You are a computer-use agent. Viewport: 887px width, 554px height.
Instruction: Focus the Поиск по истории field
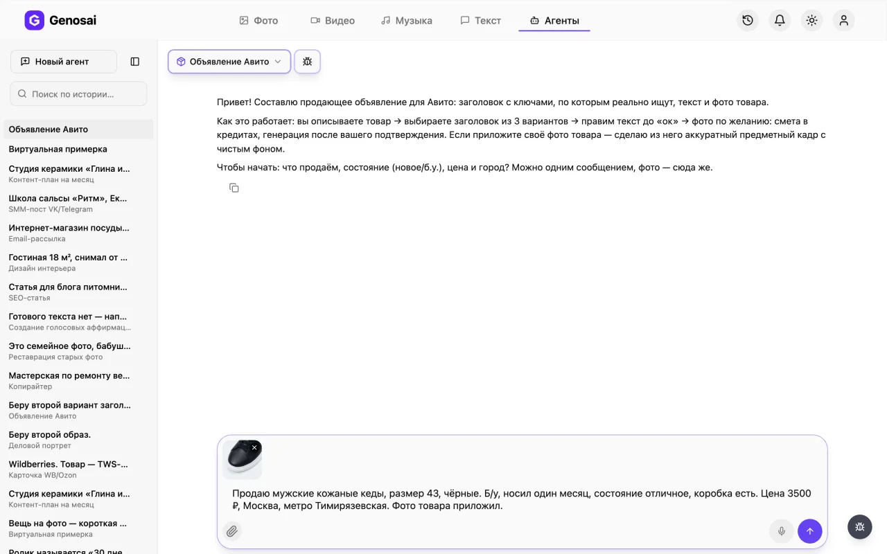pyautogui.click(x=78, y=93)
